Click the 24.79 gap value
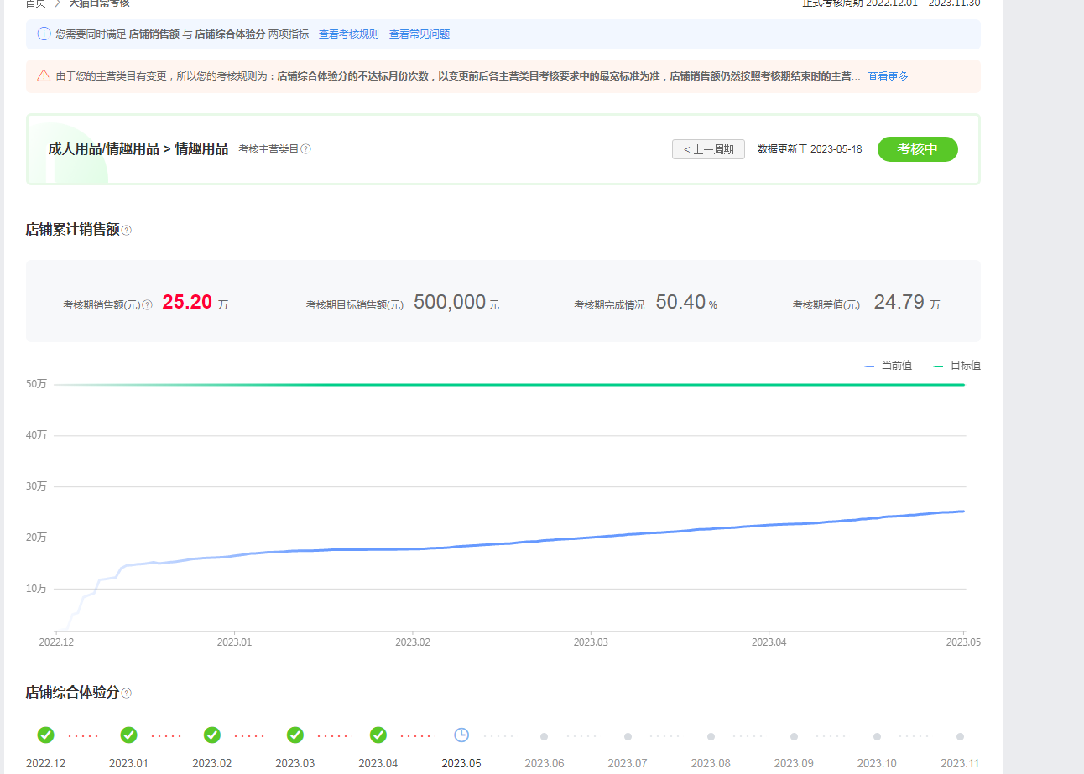 [899, 303]
